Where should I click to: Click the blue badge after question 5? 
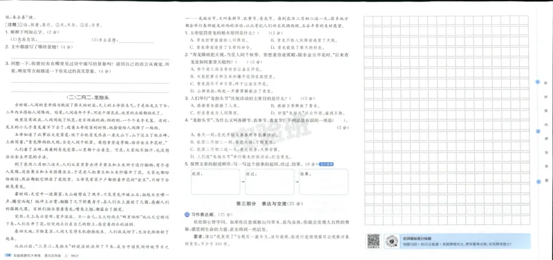click(326, 164)
